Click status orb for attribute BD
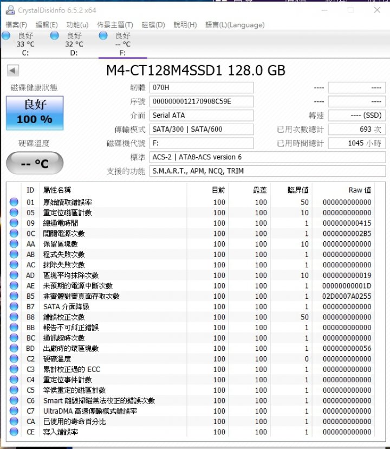 pyautogui.click(x=14, y=348)
